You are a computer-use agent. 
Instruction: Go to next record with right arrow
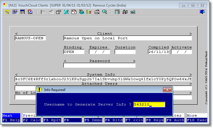click(x=43, y=12)
